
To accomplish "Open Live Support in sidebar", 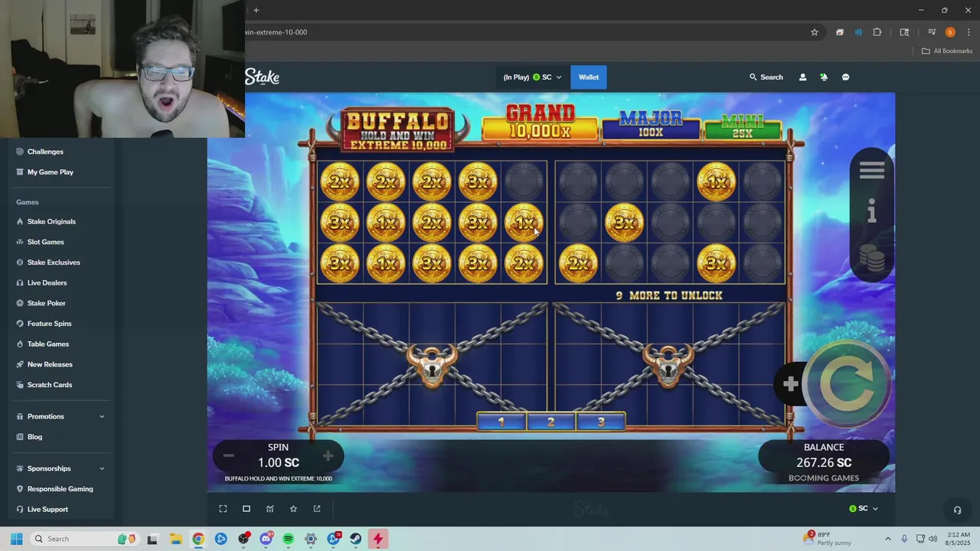I will (x=47, y=510).
